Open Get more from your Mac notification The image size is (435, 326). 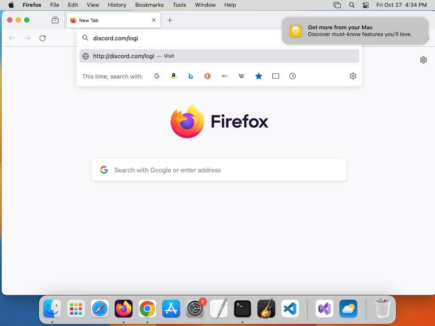tap(355, 31)
